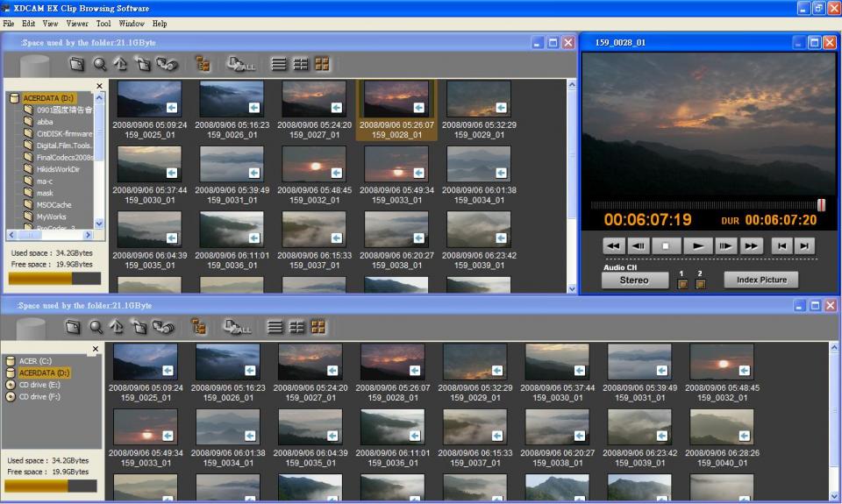
Task: Switch upper browser to list view icon
Action: tap(279, 64)
